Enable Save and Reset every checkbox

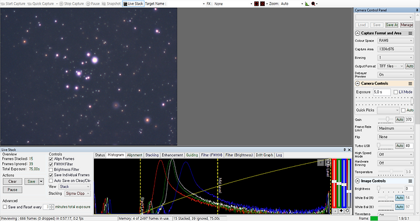[5, 207]
